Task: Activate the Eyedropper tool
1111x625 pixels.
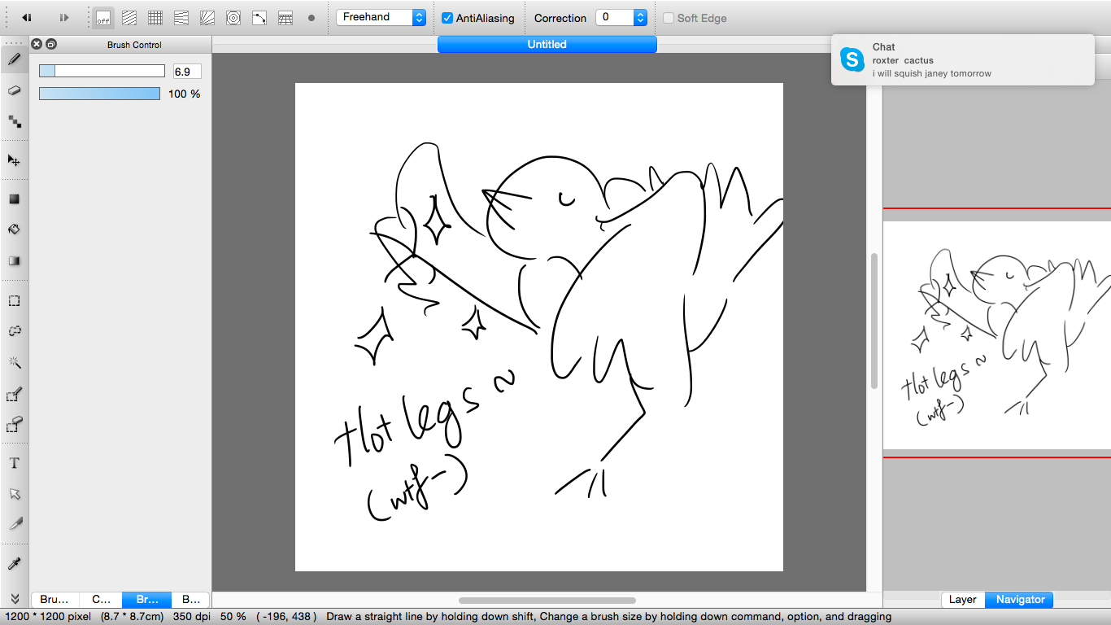Action: [14, 564]
